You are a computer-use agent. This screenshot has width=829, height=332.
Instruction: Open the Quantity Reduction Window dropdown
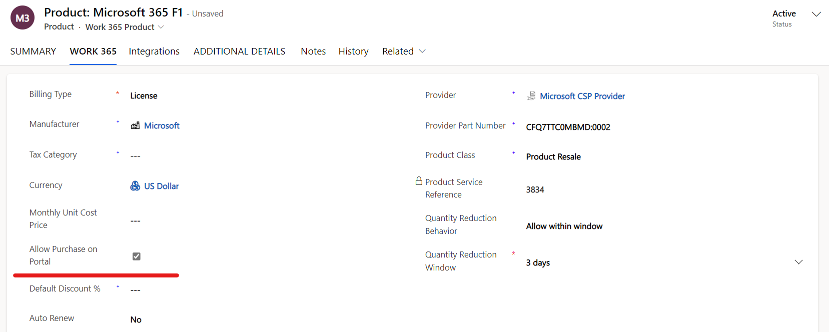point(798,262)
